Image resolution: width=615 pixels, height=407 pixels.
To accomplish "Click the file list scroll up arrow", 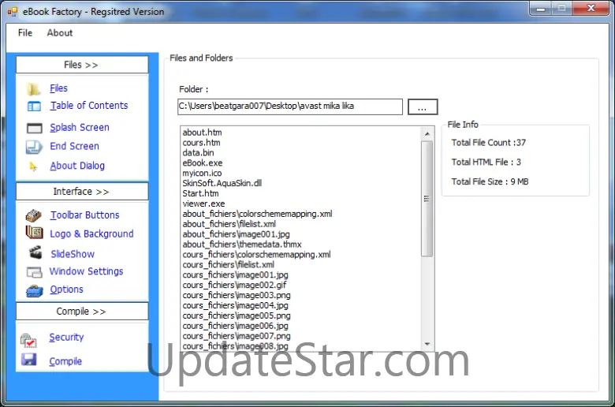I will [x=427, y=134].
